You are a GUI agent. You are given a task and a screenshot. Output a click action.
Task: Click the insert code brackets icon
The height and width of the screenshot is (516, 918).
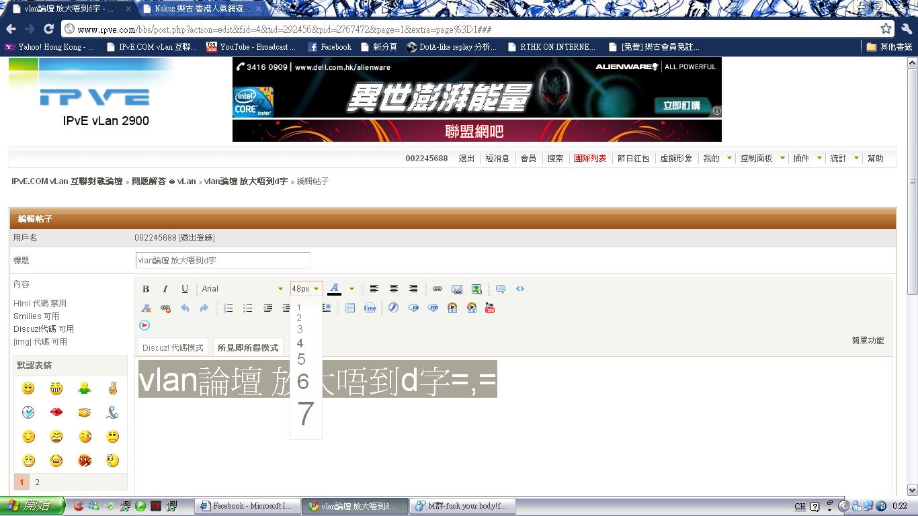pos(520,289)
